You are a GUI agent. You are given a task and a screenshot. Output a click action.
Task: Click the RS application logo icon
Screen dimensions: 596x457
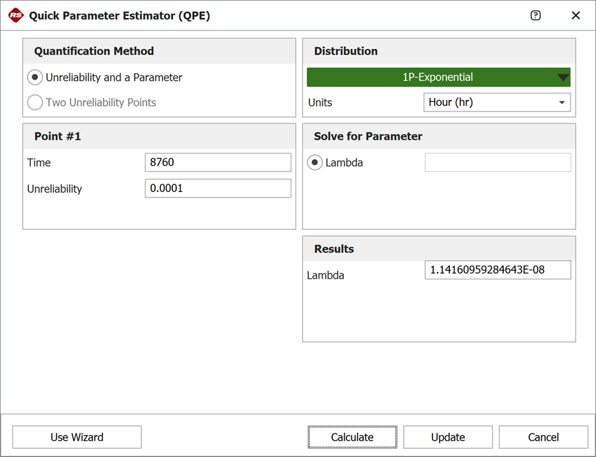pyautogui.click(x=16, y=15)
